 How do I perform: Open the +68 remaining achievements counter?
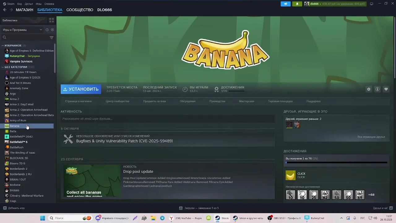[371, 195]
